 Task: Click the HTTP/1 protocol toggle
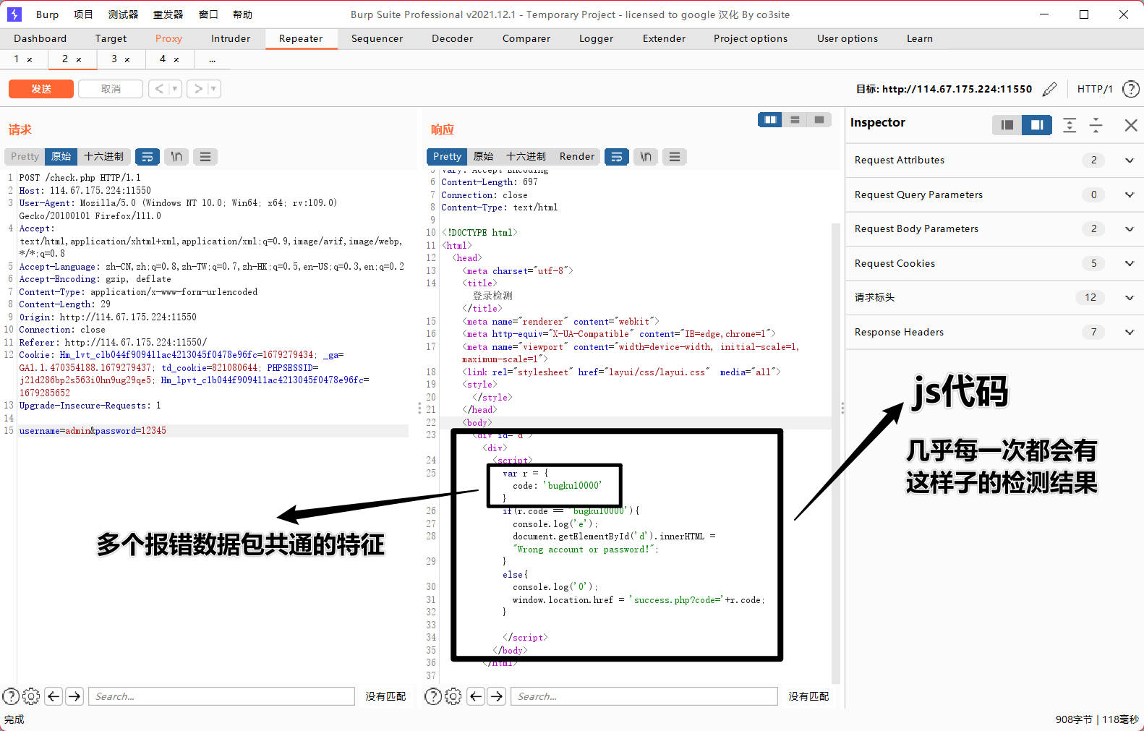tap(1095, 89)
